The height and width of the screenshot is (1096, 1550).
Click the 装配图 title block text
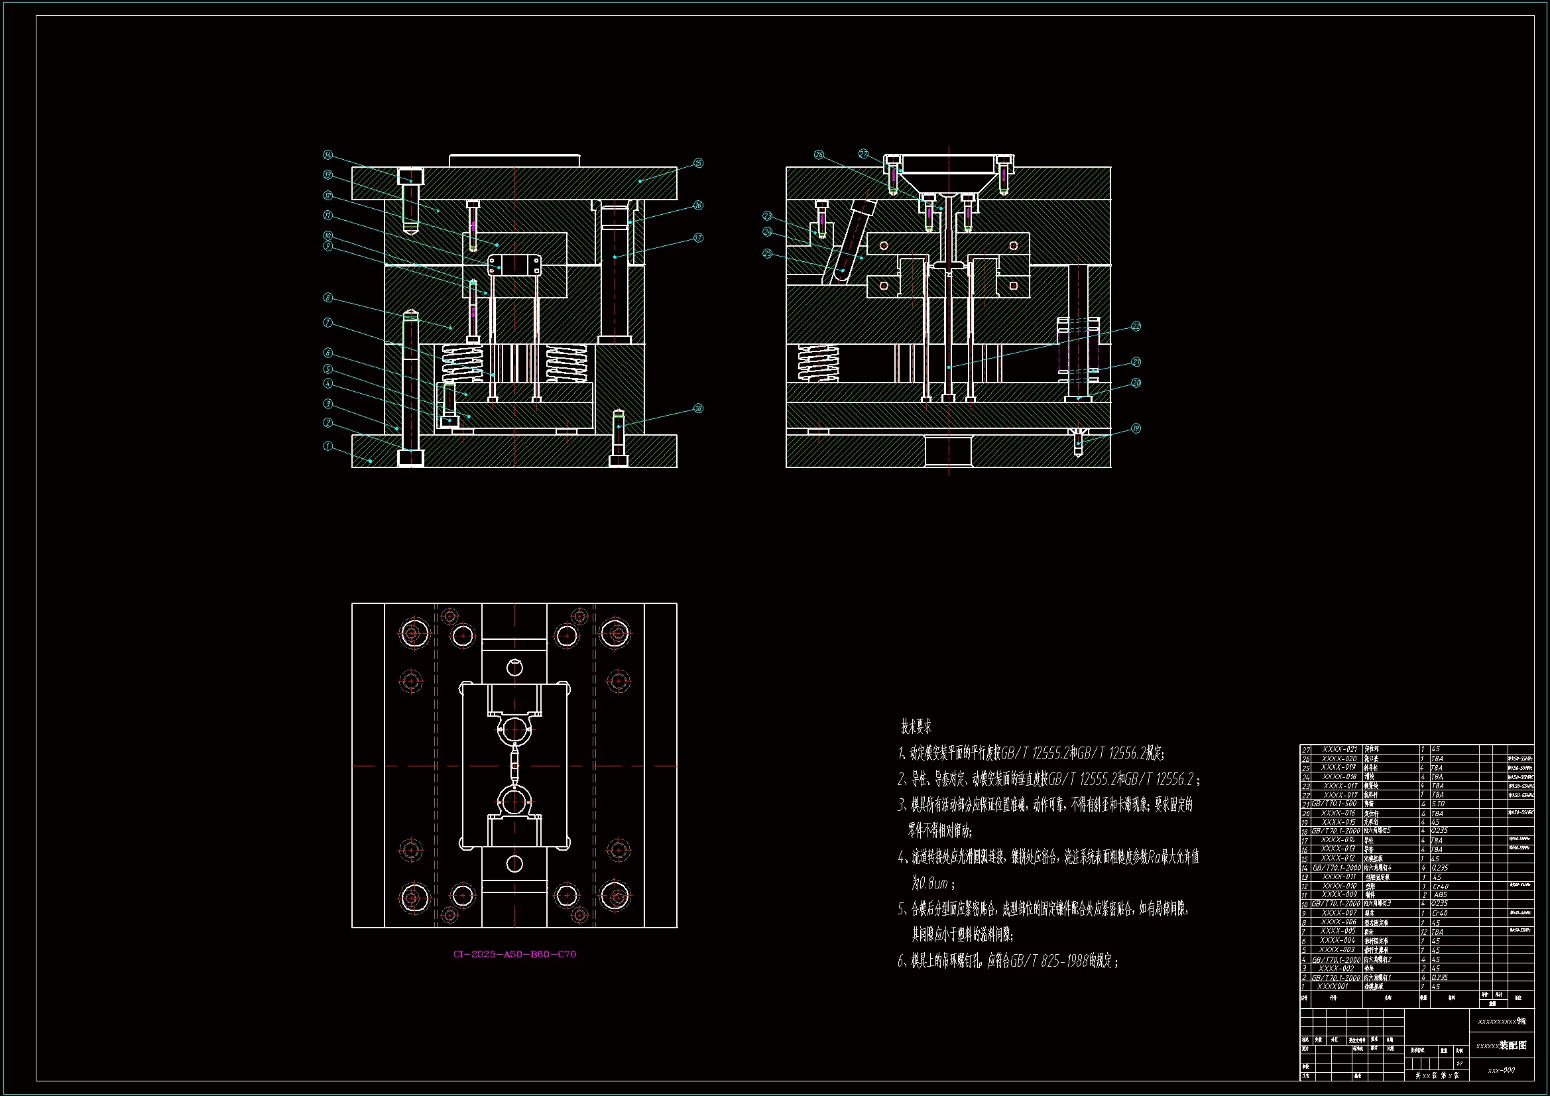[x=1512, y=1046]
